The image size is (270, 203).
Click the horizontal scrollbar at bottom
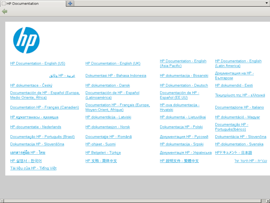[x=132, y=201]
